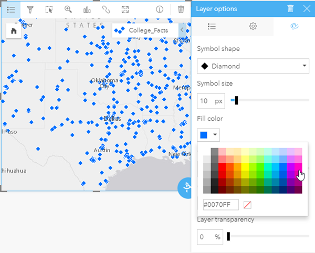Delete layer via Layer options trash icon
315x253 pixels.
[290, 8]
